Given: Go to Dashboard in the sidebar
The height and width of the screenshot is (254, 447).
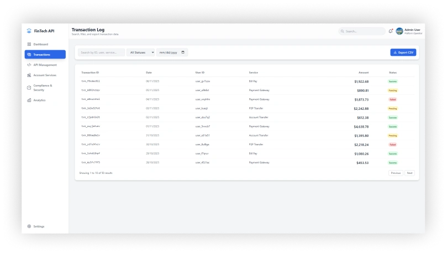Looking at the screenshot, I should pyautogui.click(x=45, y=44).
